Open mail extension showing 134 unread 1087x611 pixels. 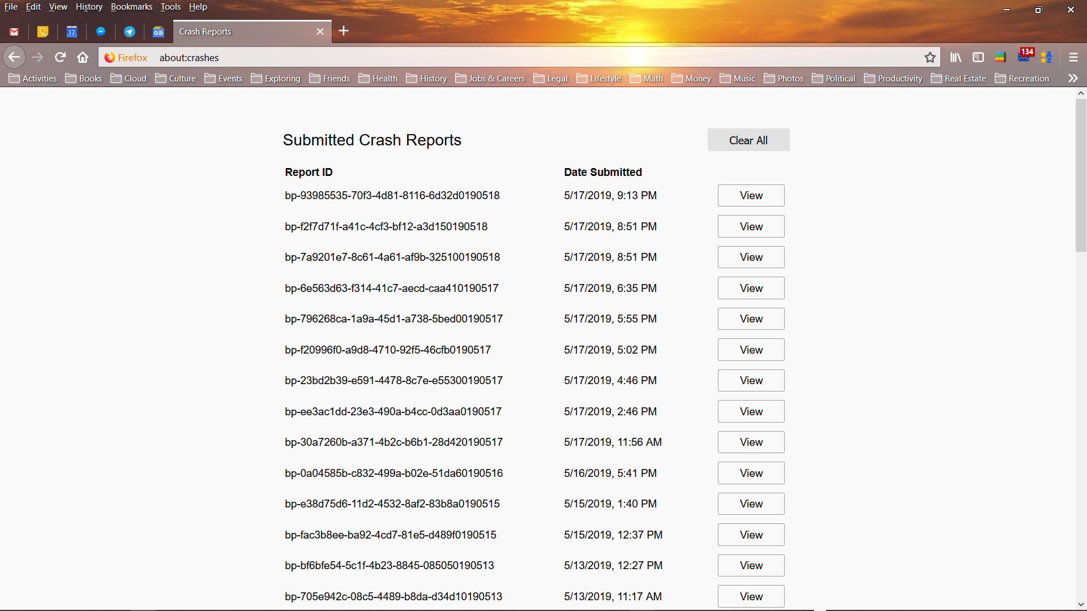point(1025,55)
